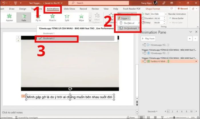Screen dimensions: 200x119
Task: Expand the animation gallery More arrow
Action: pos(90,21)
